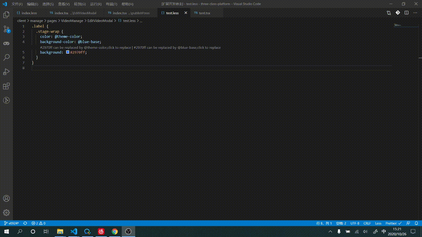Image resolution: width=422 pixels, height=237 pixels.
Task: Split the editor into two columns
Action: tap(407, 13)
